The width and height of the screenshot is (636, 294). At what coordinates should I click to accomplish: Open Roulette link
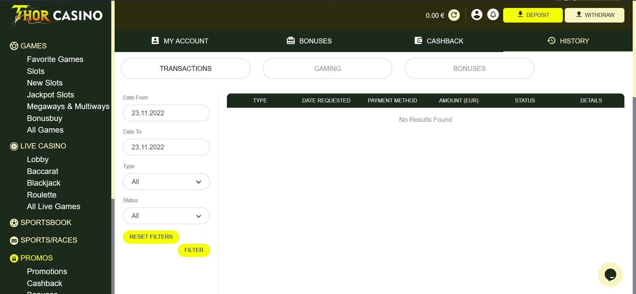[x=42, y=195]
